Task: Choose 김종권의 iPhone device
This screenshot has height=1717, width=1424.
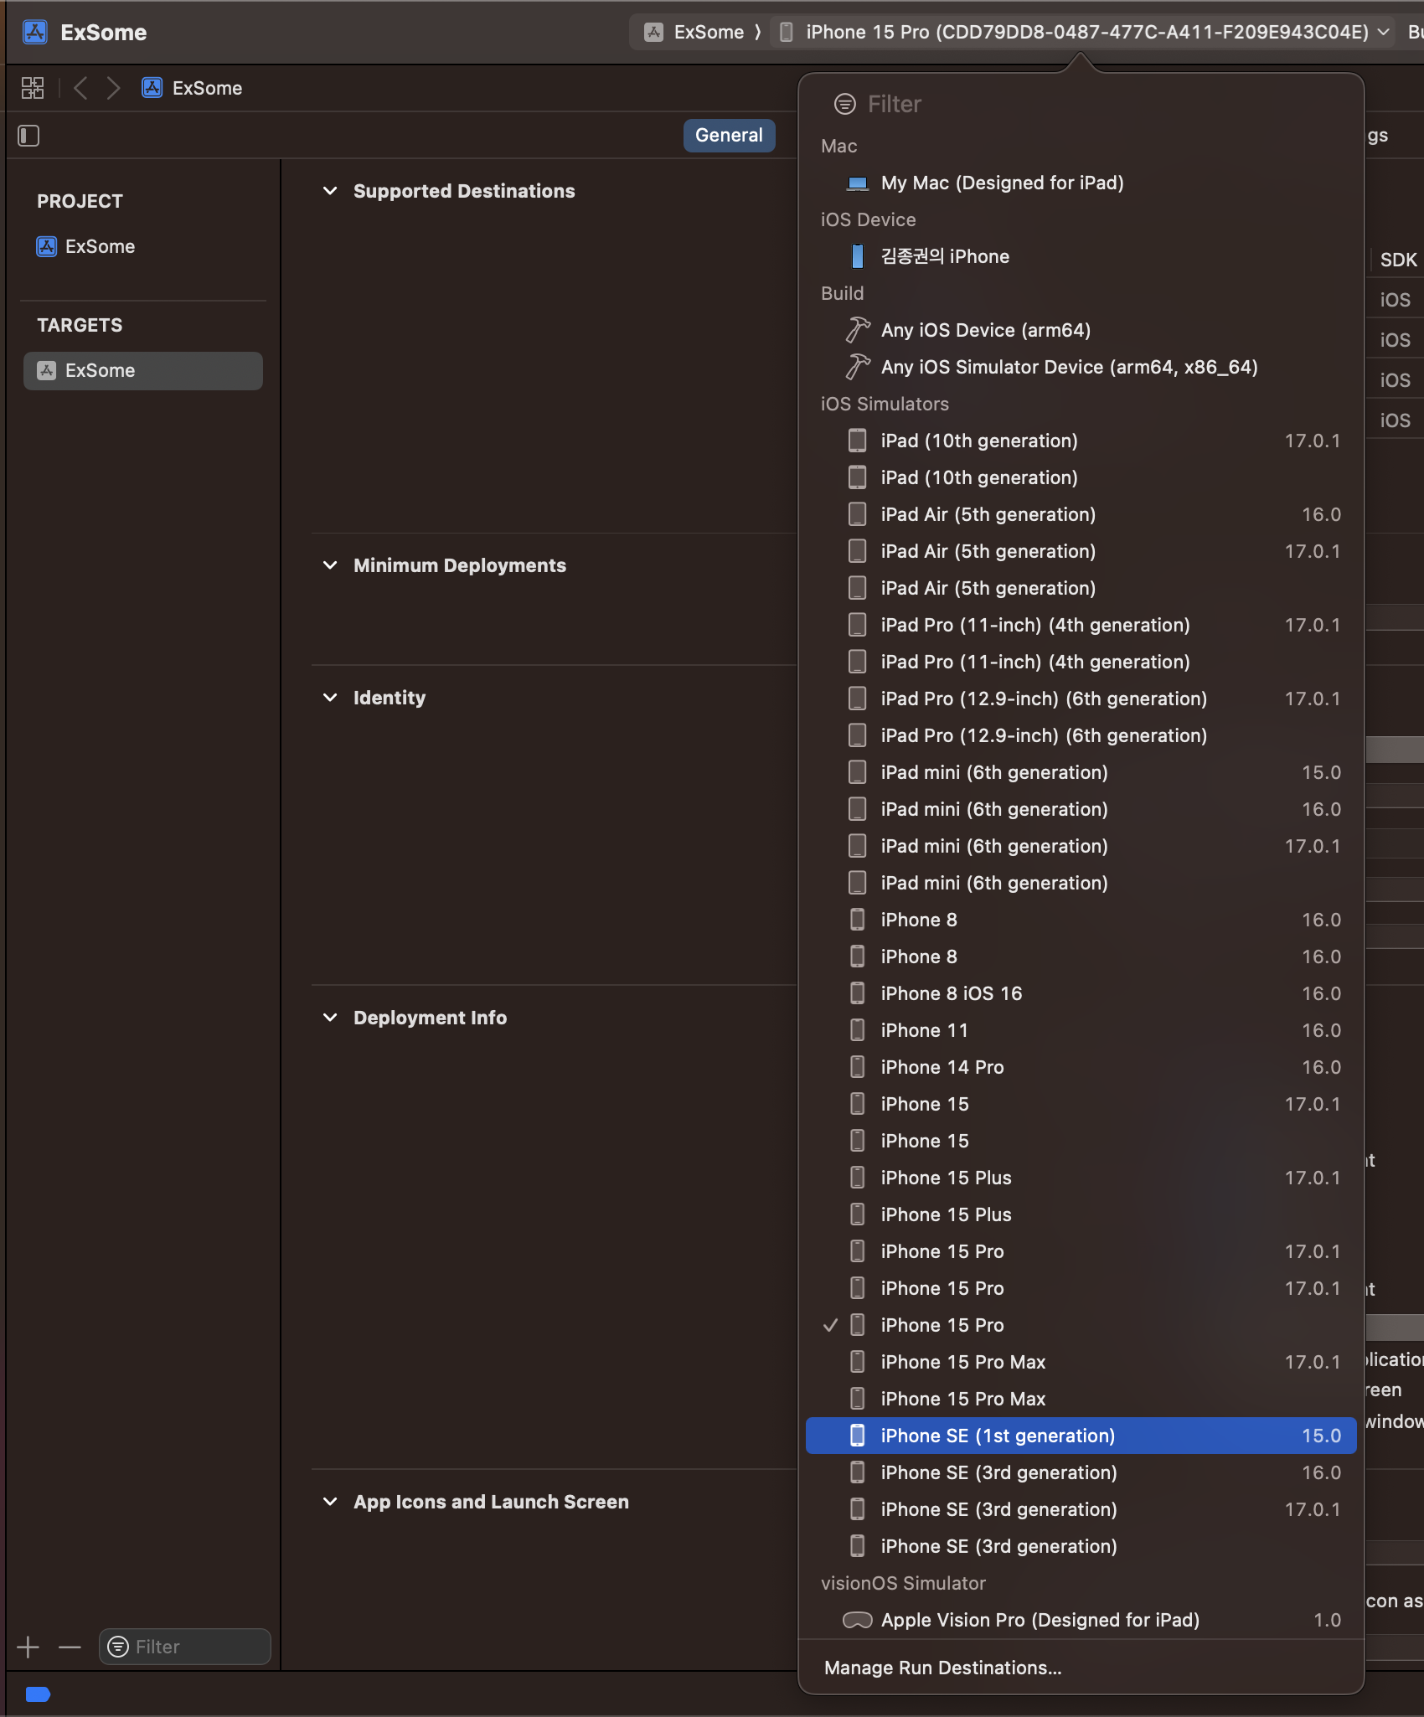Action: tap(1081, 256)
